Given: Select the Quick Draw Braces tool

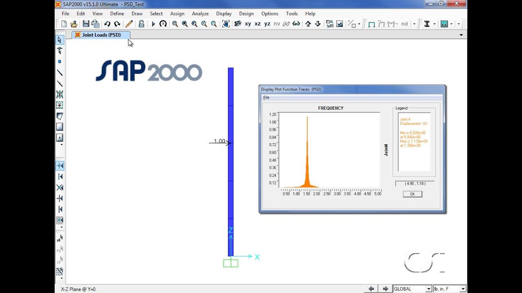Looking at the screenshot, I should point(60,94).
